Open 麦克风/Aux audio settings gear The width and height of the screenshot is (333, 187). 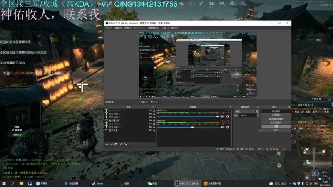[x=227, y=116]
